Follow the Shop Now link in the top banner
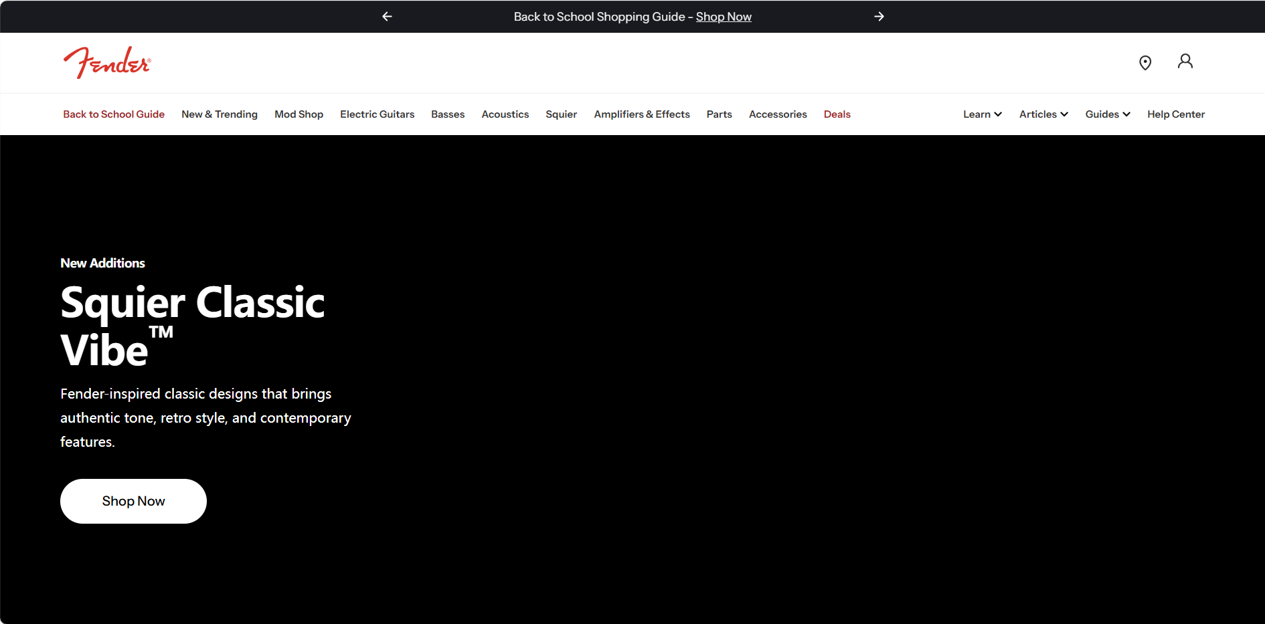Screen dimensions: 1265x624 point(724,17)
